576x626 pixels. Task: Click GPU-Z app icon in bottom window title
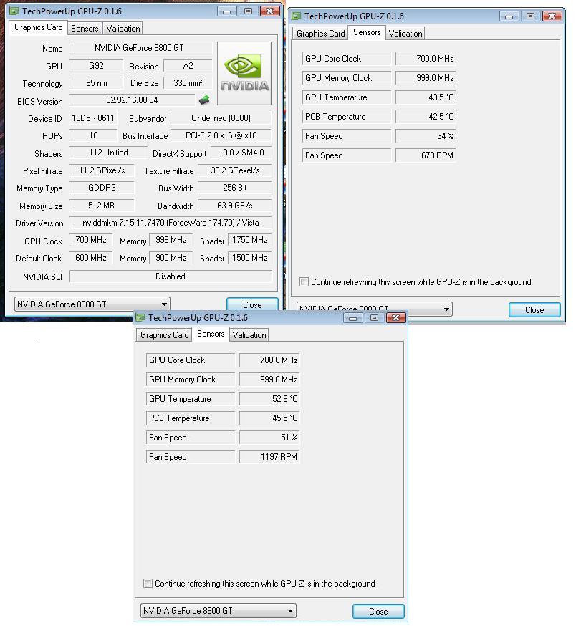[140, 318]
